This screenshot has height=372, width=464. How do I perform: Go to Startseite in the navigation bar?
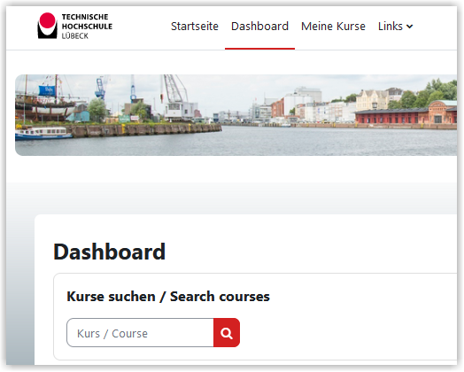tap(195, 27)
